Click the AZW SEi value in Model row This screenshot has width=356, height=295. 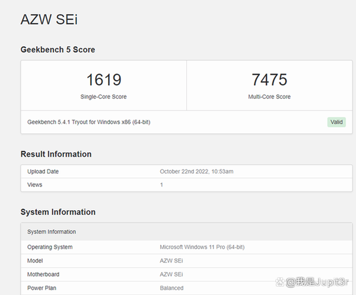[171, 261]
